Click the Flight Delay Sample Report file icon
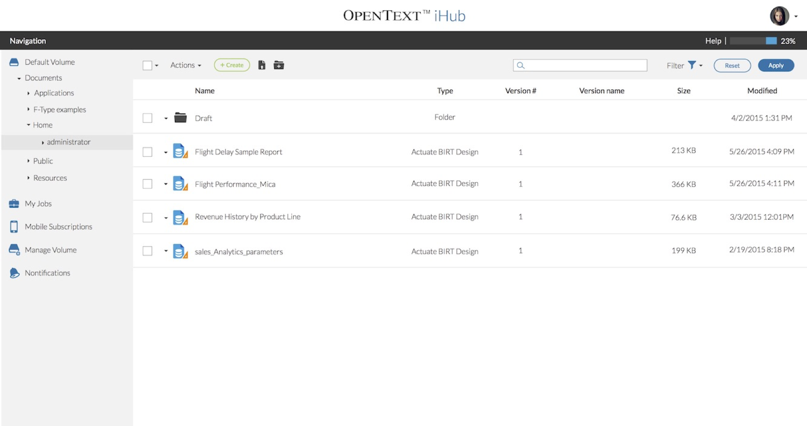 point(180,151)
